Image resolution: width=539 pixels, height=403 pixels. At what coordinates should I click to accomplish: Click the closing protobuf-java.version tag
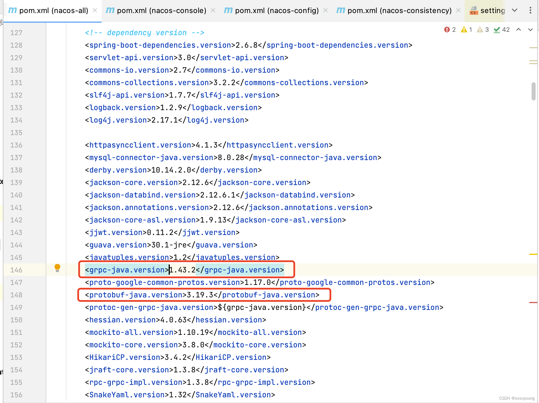[x=267, y=295]
